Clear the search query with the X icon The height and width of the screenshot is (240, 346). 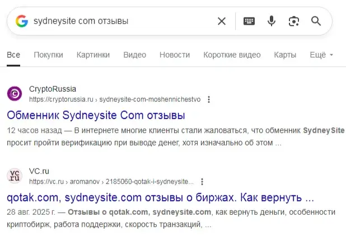pos(222,21)
